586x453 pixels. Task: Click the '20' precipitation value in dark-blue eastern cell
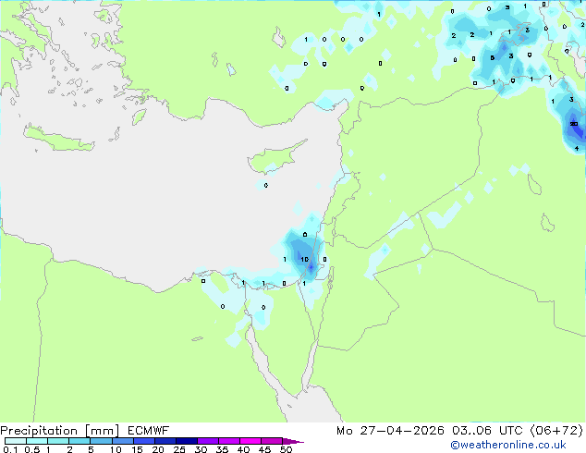[x=574, y=124]
